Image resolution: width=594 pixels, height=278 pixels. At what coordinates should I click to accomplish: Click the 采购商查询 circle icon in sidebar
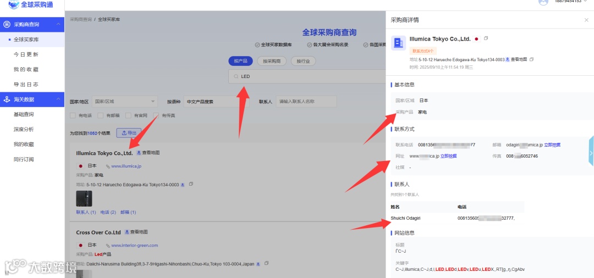click(7, 25)
